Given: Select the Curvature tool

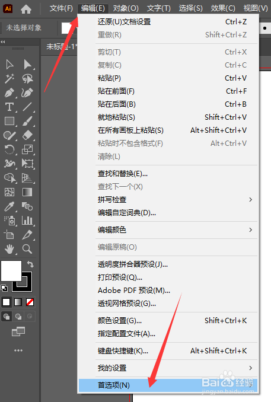Looking at the screenshot, I should pyautogui.click(x=27, y=93).
